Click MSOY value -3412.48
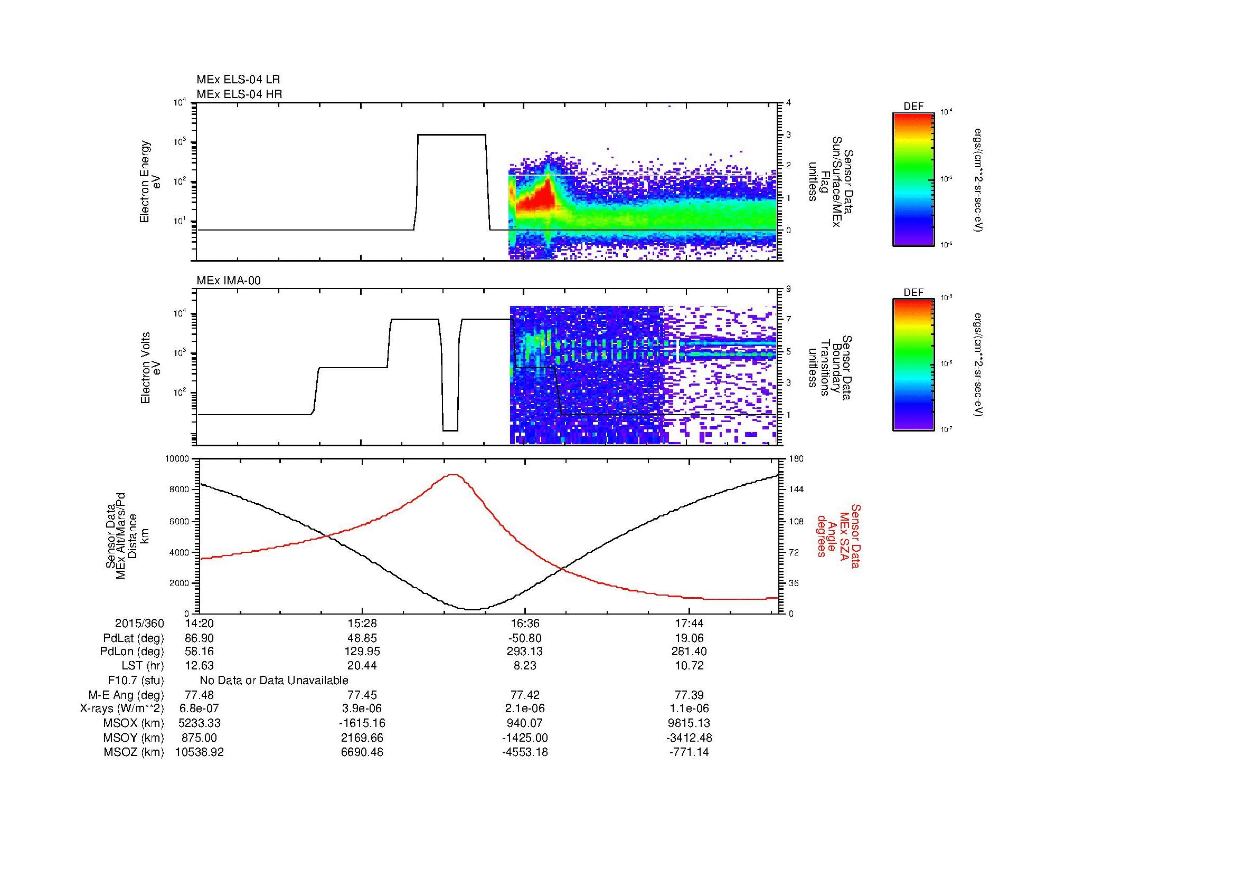1235x872 pixels. 689,737
